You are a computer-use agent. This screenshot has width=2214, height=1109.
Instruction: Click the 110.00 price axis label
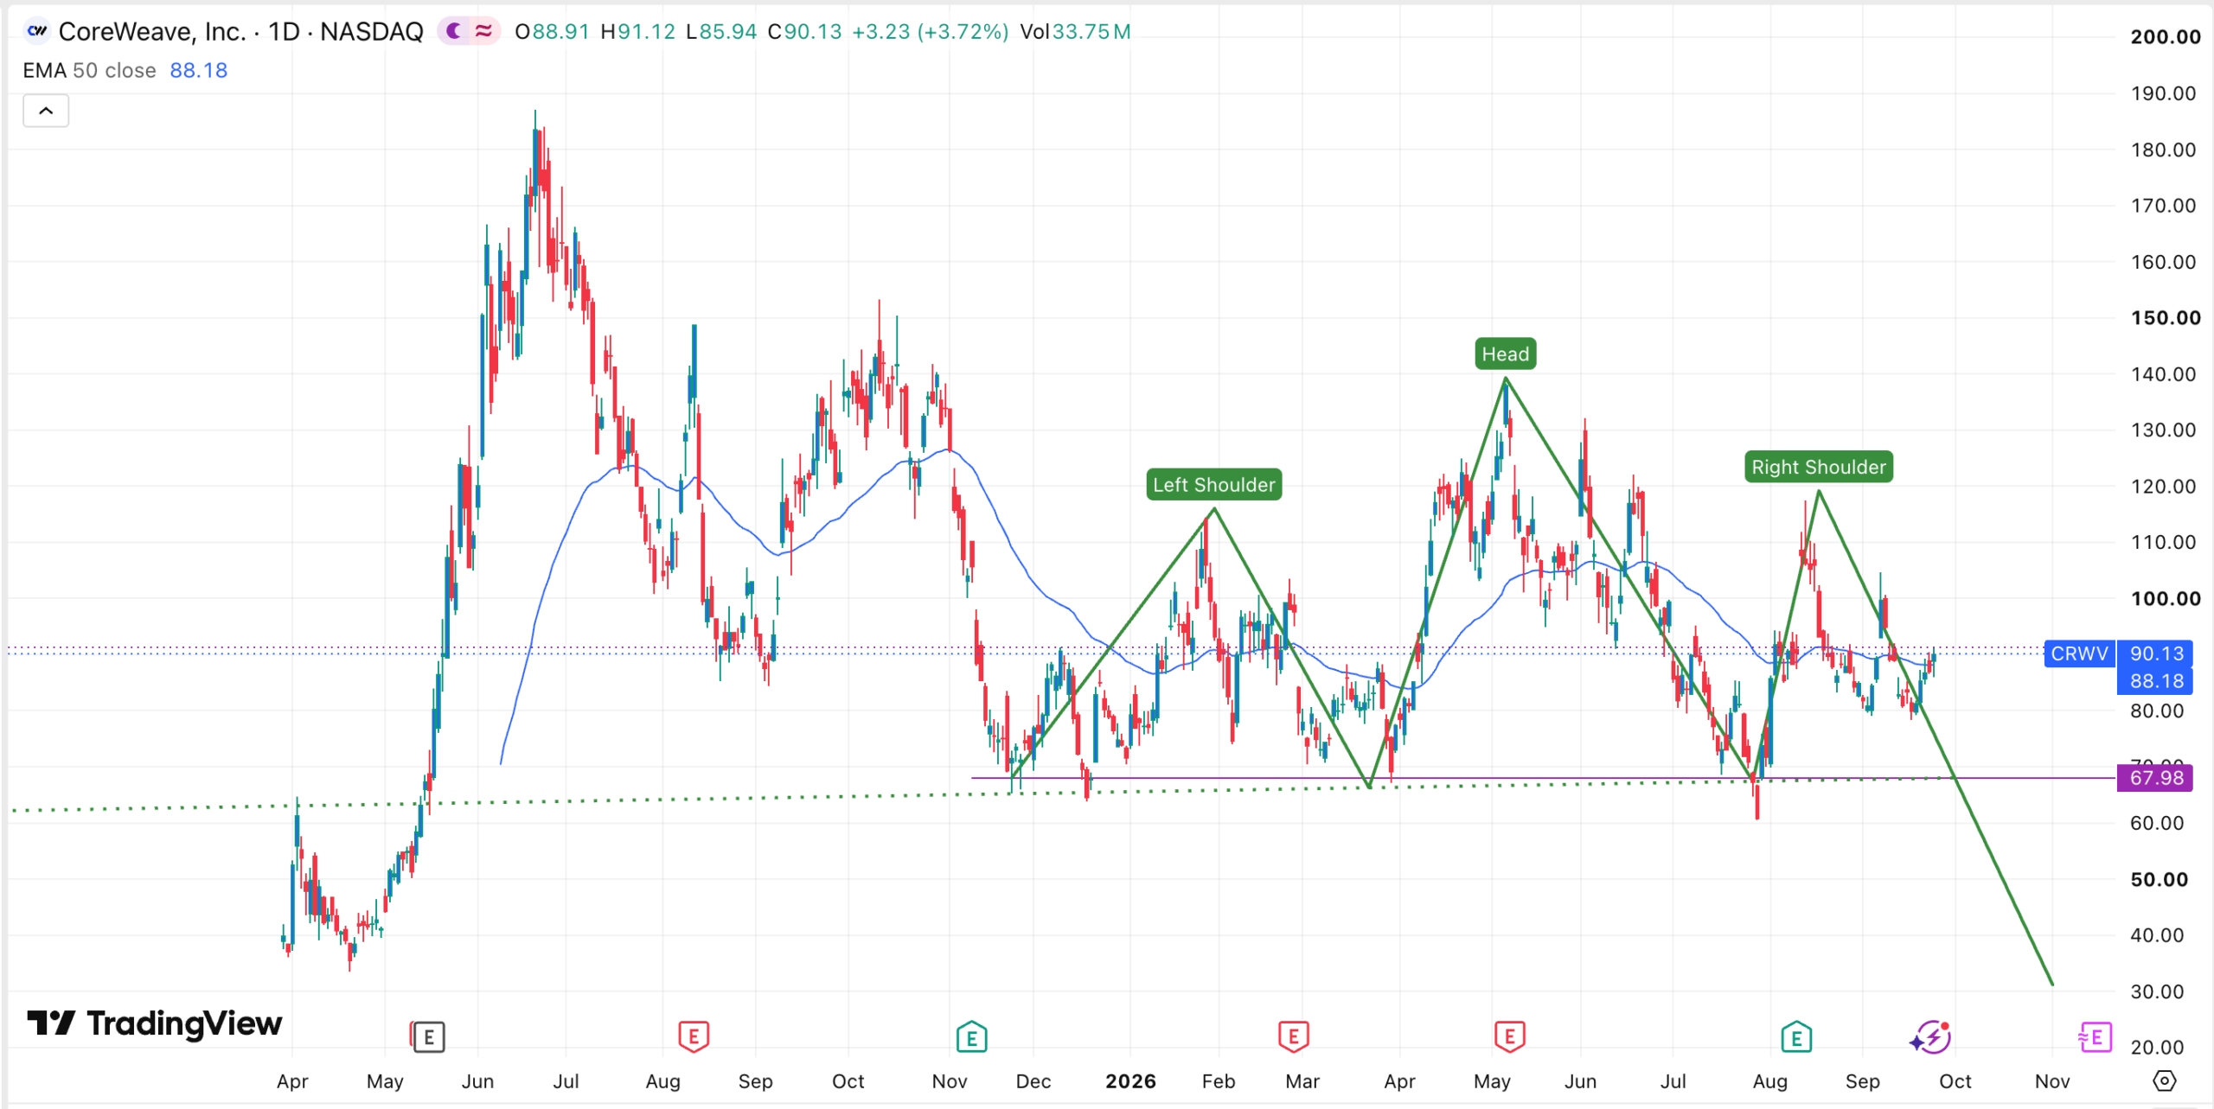click(x=2163, y=543)
